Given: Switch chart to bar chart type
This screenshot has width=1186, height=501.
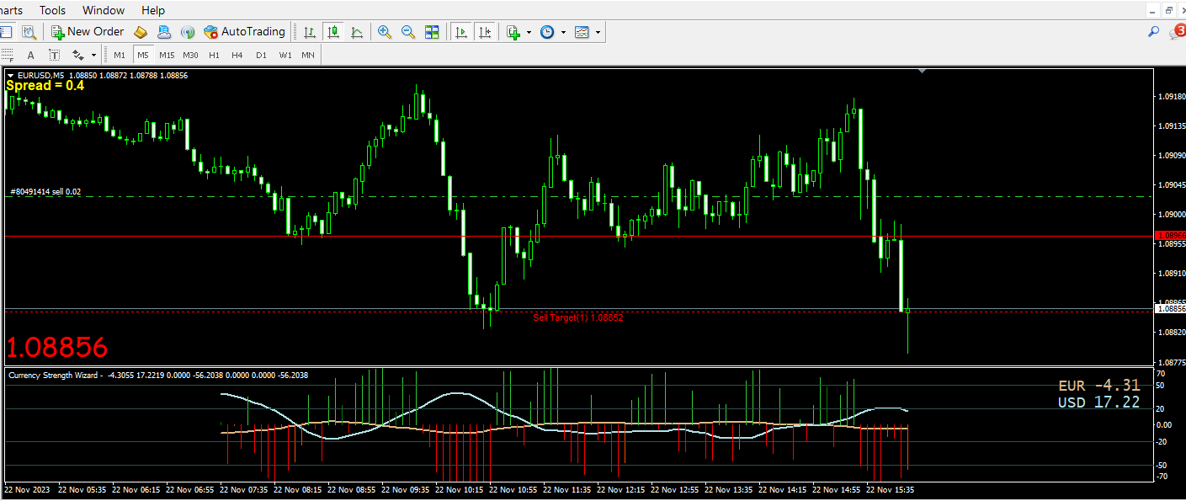Looking at the screenshot, I should [310, 32].
